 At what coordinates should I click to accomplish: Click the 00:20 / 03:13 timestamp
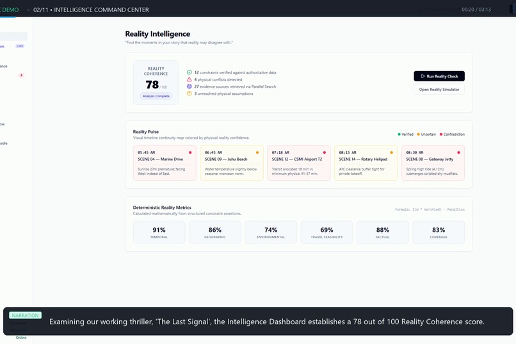coord(476,10)
